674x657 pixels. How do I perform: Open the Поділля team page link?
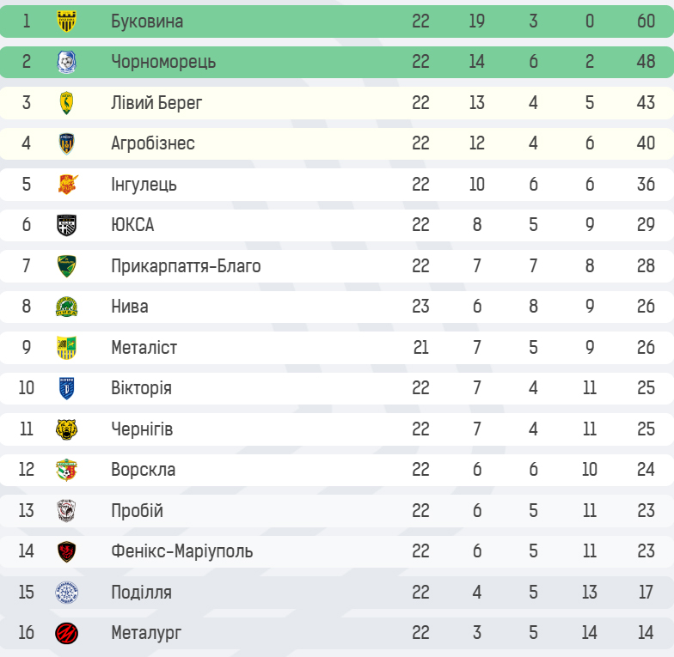coord(141,593)
